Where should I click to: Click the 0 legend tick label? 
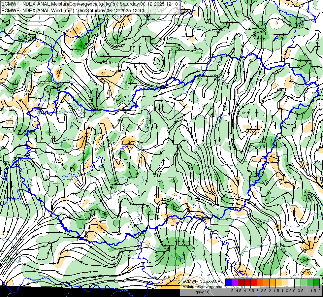pos(294,291)
